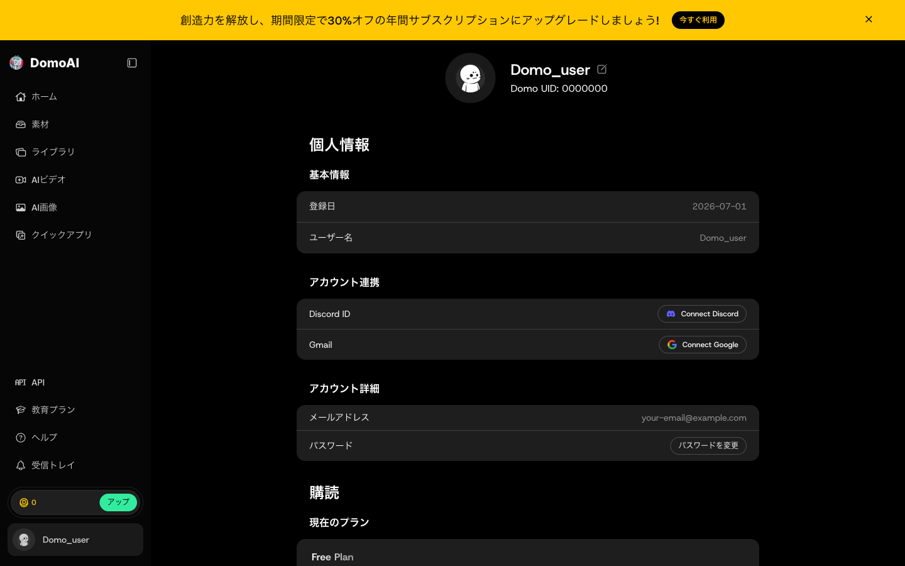
Task: Click the 登録日 label
Action: (x=322, y=206)
